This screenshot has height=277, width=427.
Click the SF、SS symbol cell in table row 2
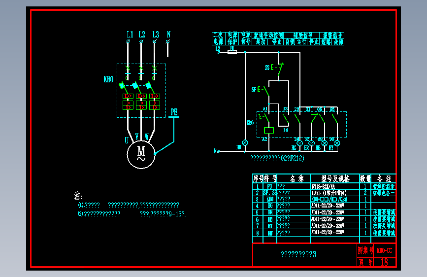coord(270,193)
